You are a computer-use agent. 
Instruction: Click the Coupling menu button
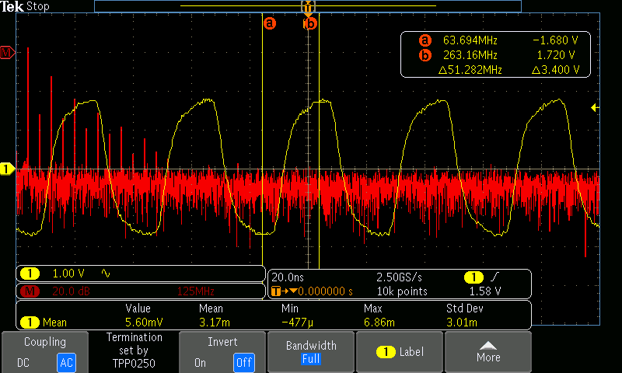pyautogui.click(x=45, y=352)
